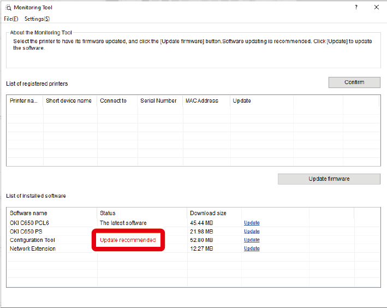
Task: Click the MAC Address column header
Action: [202, 100]
